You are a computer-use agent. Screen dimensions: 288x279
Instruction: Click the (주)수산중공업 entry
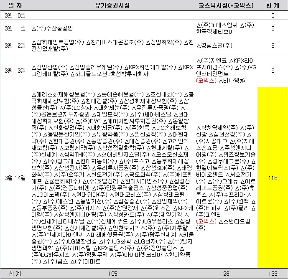(52, 28)
